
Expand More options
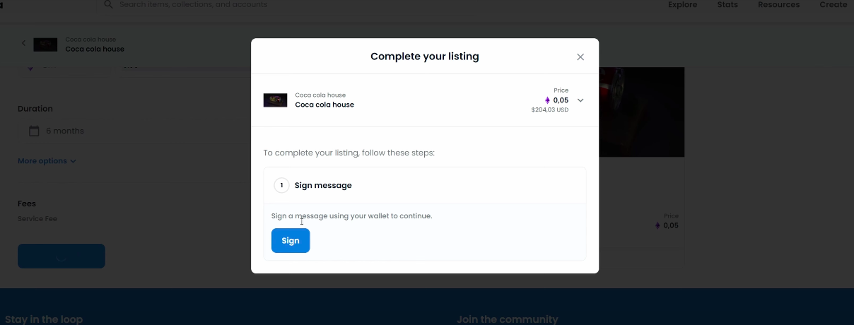47,161
